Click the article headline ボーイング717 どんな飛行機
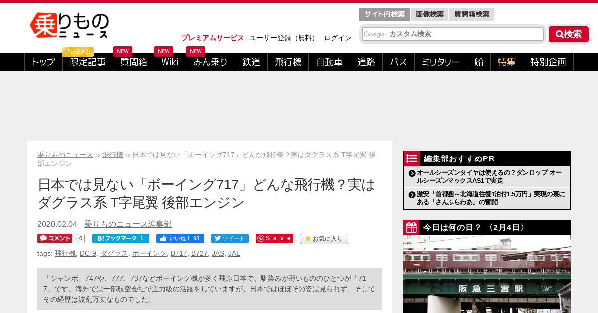This screenshot has height=313, width=598. click(x=206, y=193)
